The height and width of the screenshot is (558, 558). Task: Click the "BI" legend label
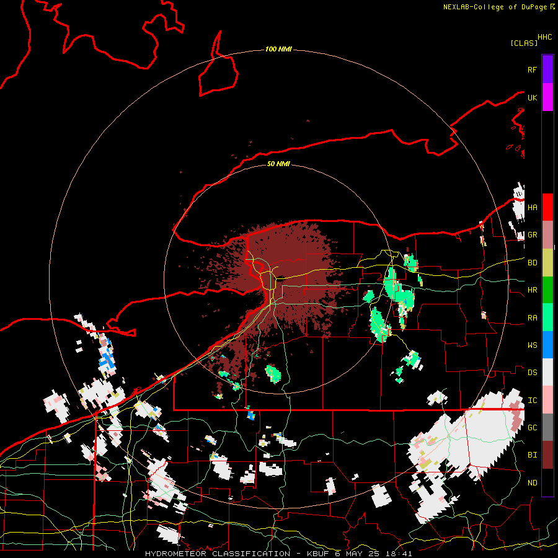532,455
